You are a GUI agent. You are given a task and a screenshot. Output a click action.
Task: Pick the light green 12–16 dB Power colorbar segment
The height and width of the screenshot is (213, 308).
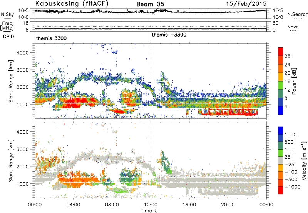pos(281,85)
